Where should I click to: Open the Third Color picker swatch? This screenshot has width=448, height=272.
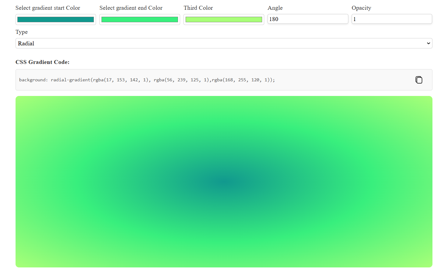point(224,19)
